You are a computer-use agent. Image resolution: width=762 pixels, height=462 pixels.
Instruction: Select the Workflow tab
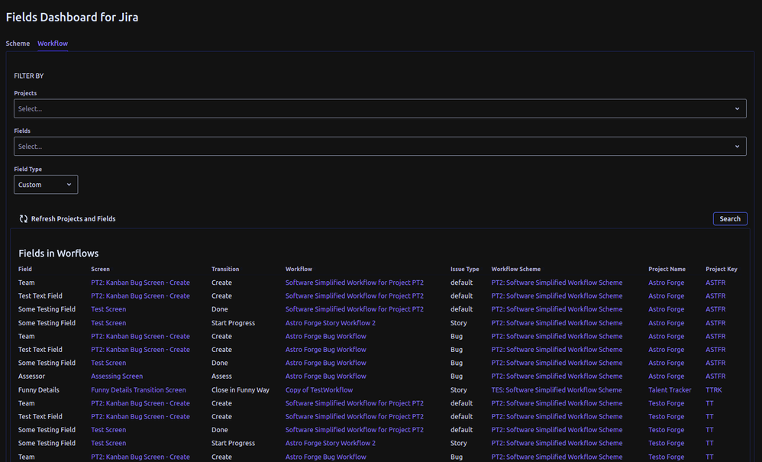(52, 43)
